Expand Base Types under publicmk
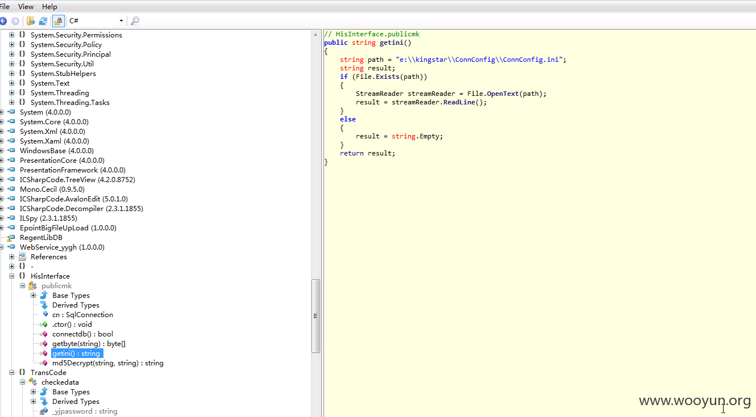The image size is (756, 417). [x=33, y=295]
